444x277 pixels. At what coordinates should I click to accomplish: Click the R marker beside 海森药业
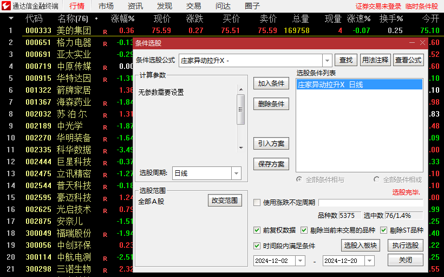105,104
